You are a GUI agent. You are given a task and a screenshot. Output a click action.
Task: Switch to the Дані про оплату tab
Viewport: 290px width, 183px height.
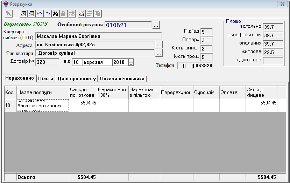[76, 79]
